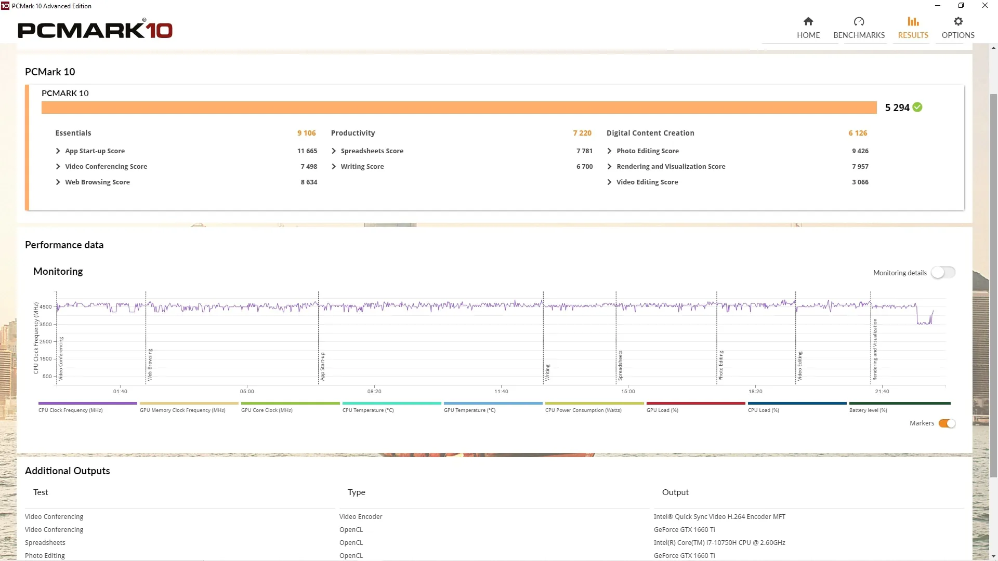The height and width of the screenshot is (561, 998).
Task: Open the Home icon in navigation
Action: (x=808, y=21)
